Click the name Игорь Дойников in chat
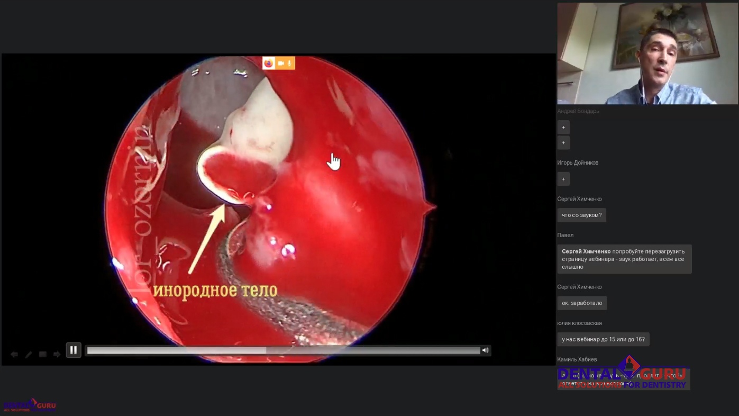 point(579,162)
